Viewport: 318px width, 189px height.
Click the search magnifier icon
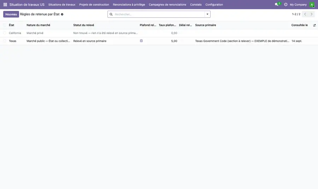coord(111,14)
